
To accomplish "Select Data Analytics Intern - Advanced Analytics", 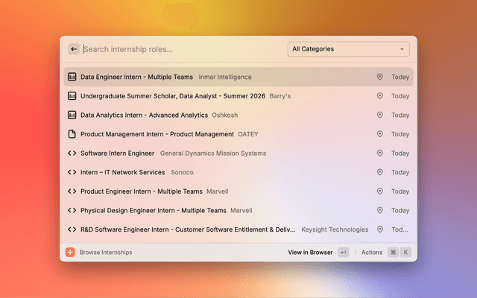I will (x=144, y=115).
